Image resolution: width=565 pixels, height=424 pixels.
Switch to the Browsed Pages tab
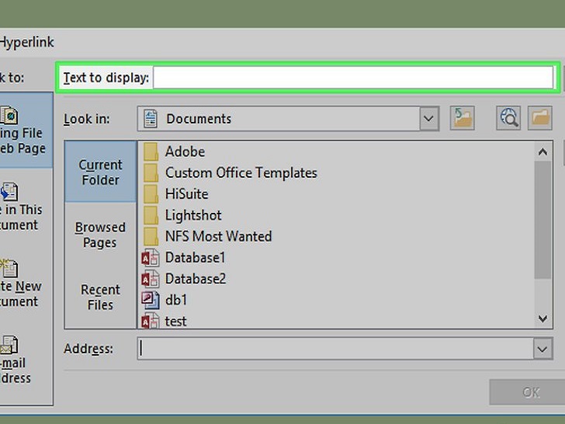(100, 235)
